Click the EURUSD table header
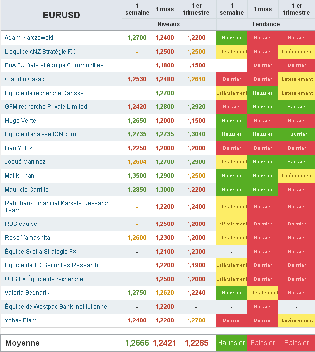 click(x=61, y=15)
